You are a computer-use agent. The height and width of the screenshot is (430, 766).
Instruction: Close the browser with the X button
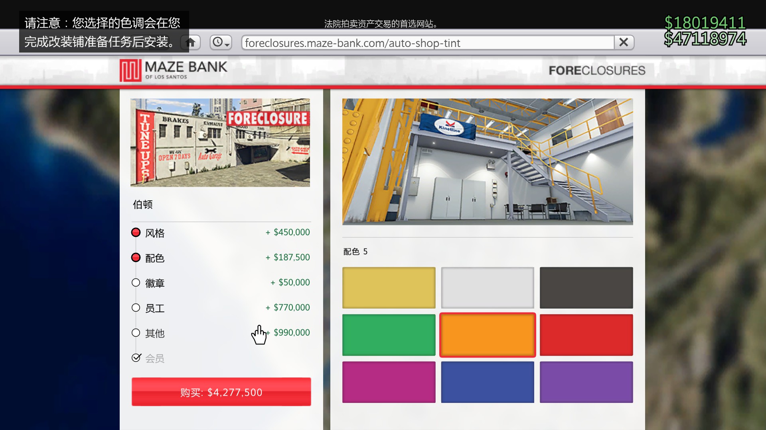coord(624,42)
